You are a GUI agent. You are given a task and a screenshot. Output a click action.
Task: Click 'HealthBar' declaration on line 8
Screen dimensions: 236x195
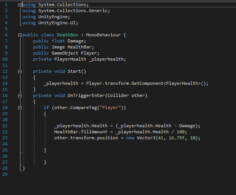pyautogui.click(x=79, y=47)
